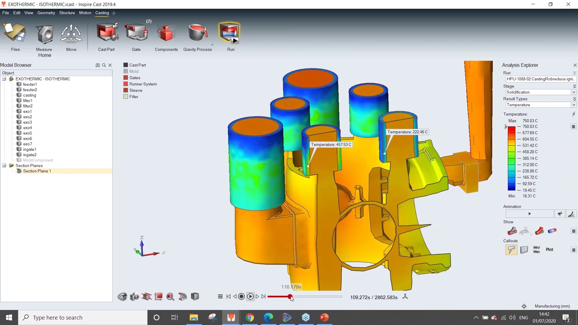This screenshot has height=325, width=578.
Task: Click the Gravity Process icon
Action: point(197,32)
